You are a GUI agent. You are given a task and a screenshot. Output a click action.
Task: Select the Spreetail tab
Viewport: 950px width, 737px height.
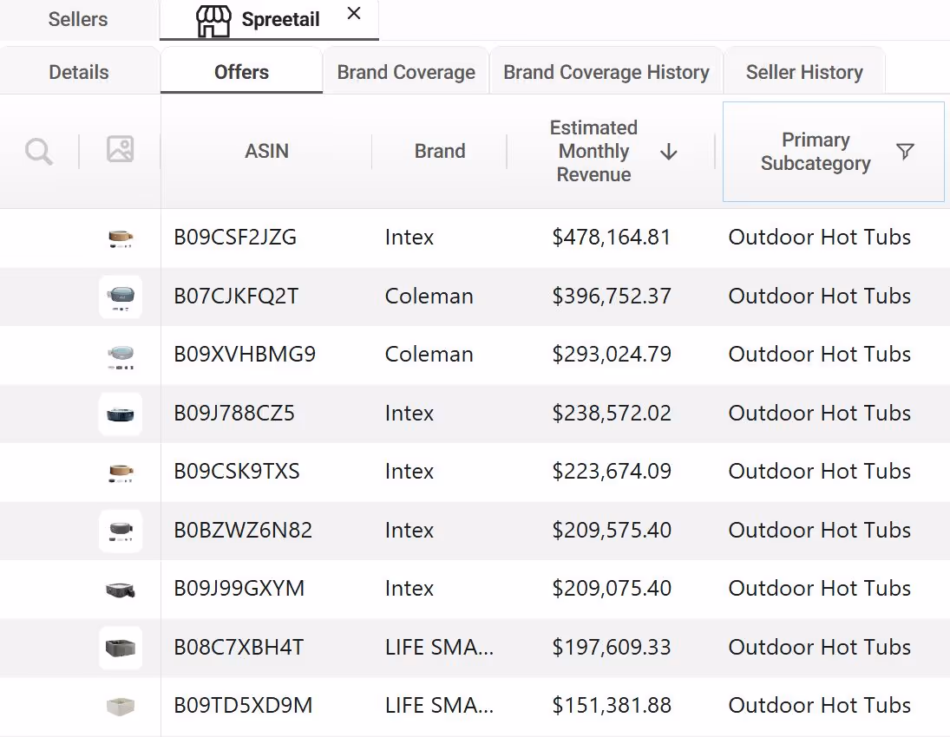[x=270, y=20]
